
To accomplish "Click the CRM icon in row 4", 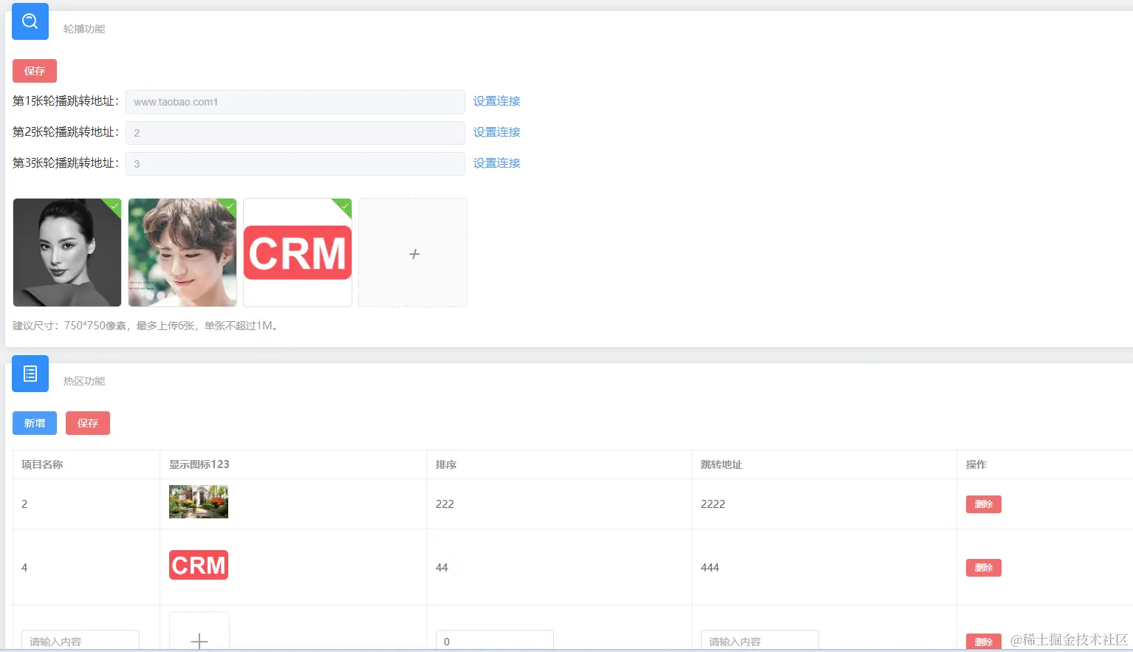I will point(199,565).
